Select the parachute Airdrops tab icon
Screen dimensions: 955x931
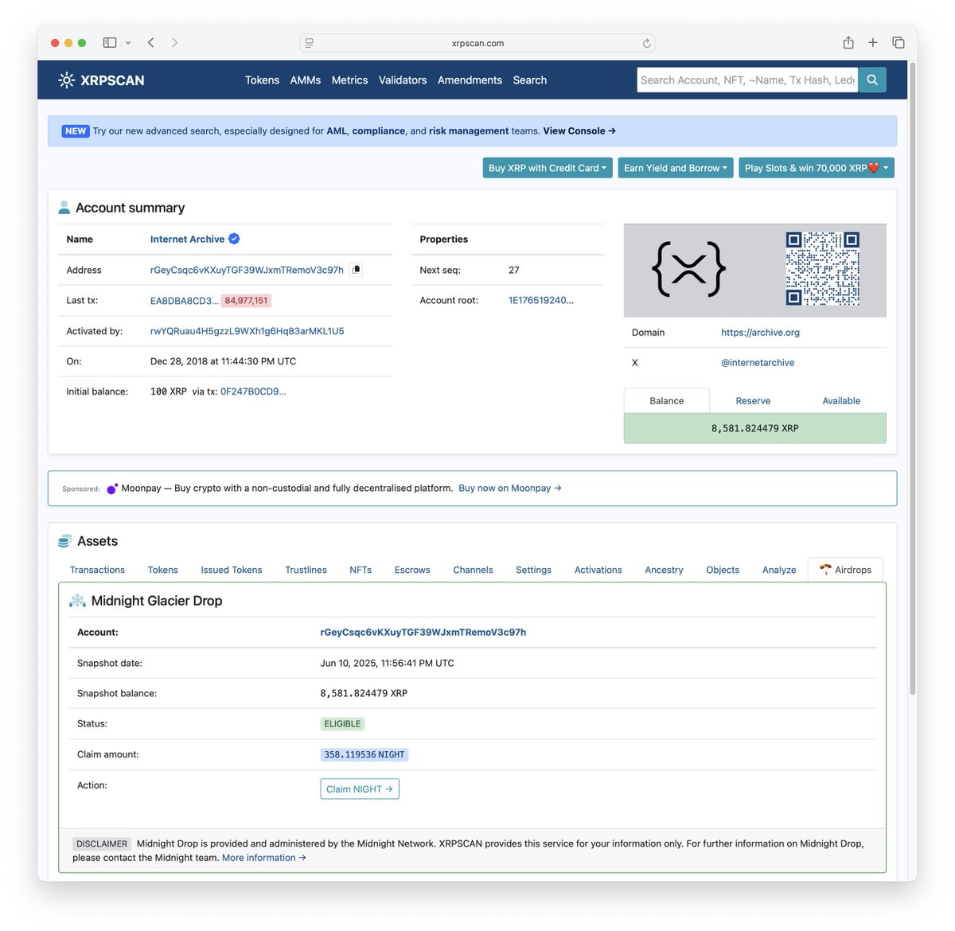825,569
